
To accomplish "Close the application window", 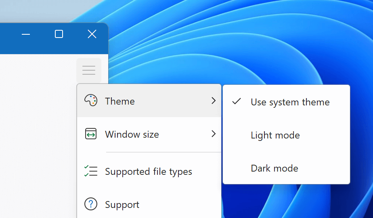I will coord(92,34).
